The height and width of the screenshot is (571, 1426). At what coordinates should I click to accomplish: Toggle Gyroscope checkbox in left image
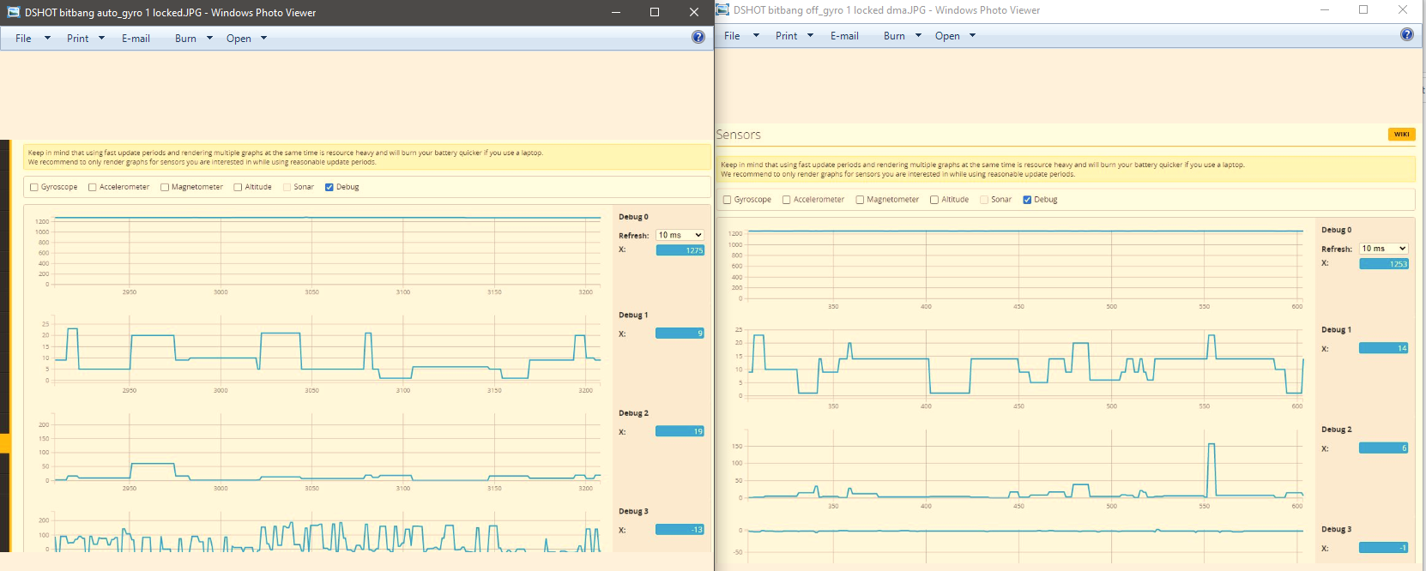pos(34,187)
